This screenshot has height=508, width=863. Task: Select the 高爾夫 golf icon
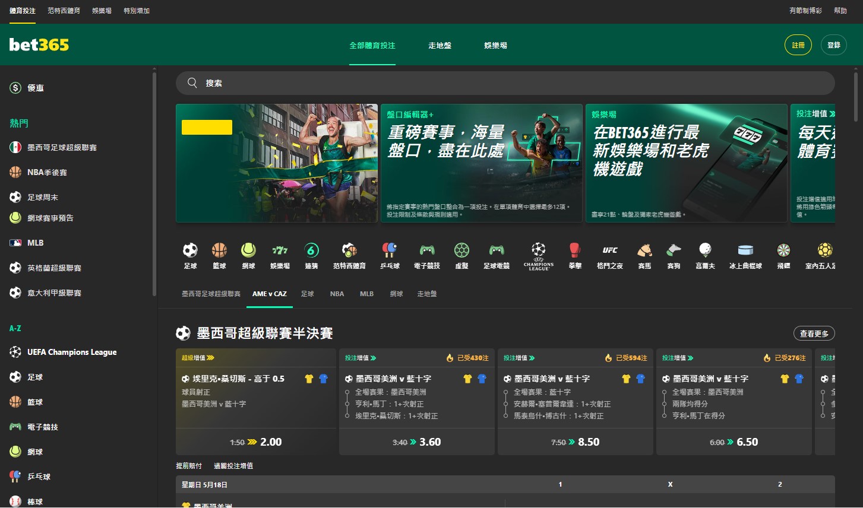click(x=705, y=256)
